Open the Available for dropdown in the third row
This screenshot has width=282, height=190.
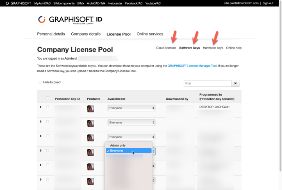pos(132,137)
